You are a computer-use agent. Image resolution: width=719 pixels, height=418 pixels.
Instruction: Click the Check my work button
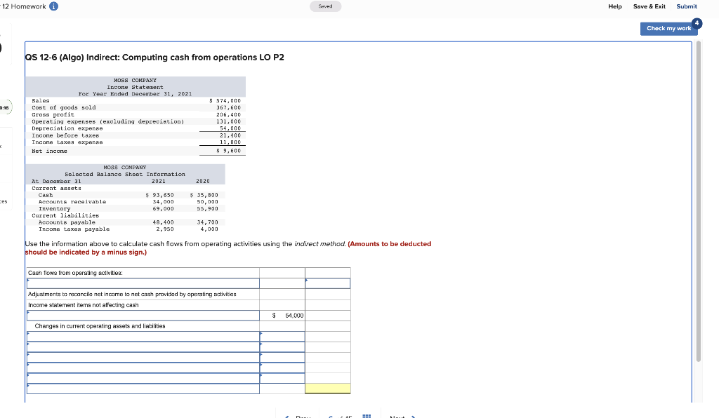(x=666, y=29)
